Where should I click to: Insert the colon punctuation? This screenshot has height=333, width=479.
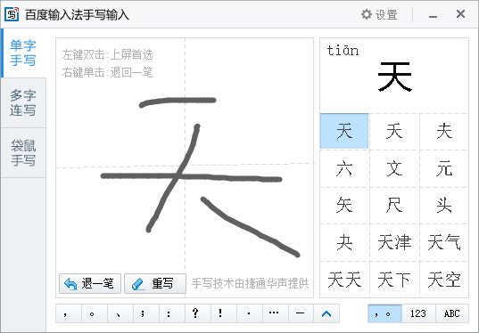(172, 313)
